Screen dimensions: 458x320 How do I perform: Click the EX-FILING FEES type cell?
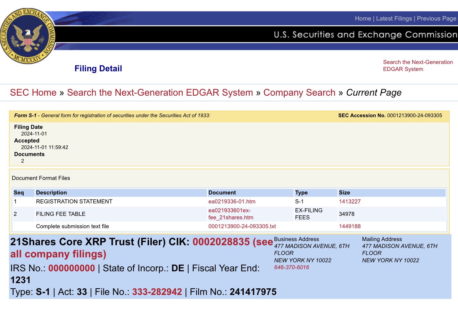tap(309, 214)
